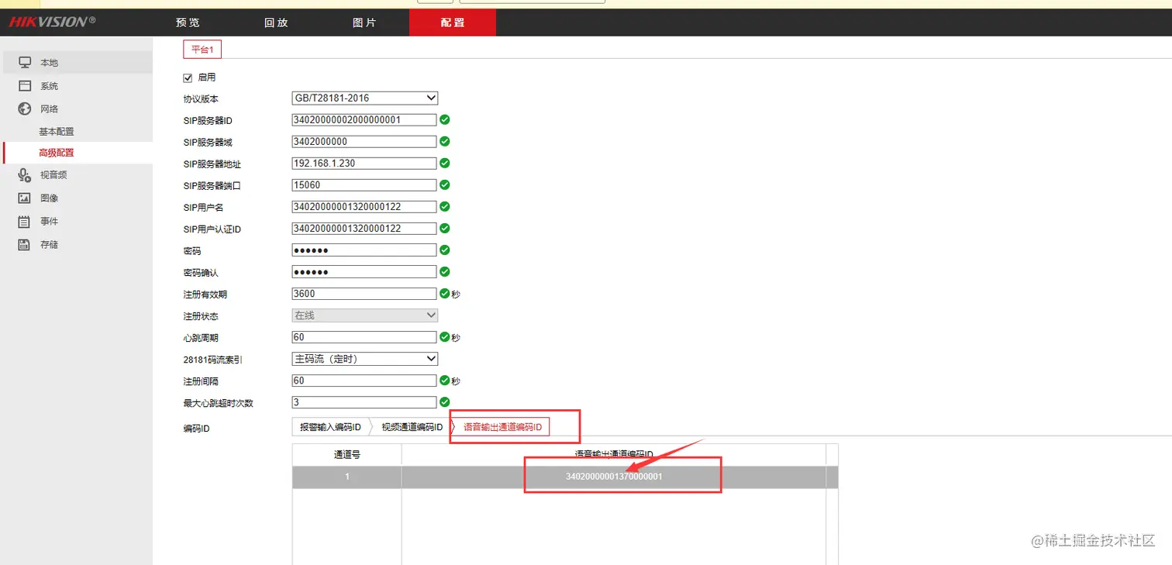Screen dimensions: 1172x565
Task: Click the 通道号 cell showing 1
Action: click(347, 477)
